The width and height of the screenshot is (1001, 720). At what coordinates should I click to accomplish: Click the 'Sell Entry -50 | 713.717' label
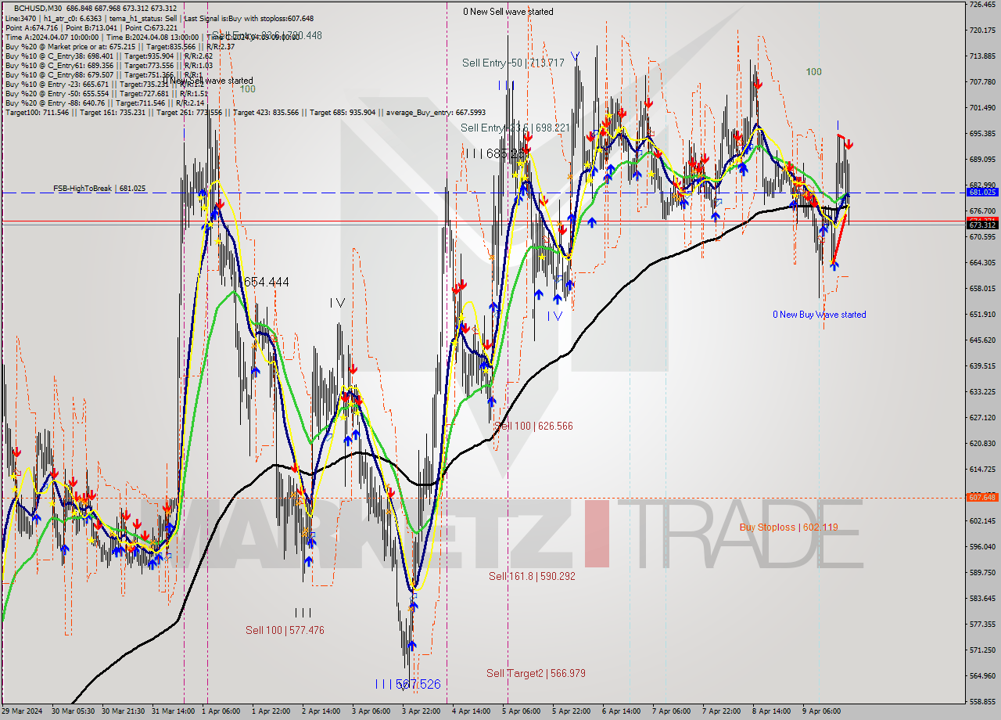(x=513, y=63)
